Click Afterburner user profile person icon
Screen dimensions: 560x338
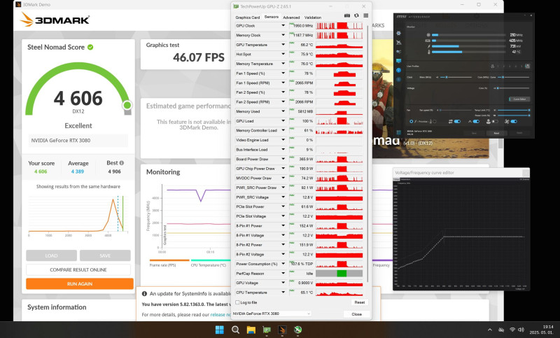(493, 66)
